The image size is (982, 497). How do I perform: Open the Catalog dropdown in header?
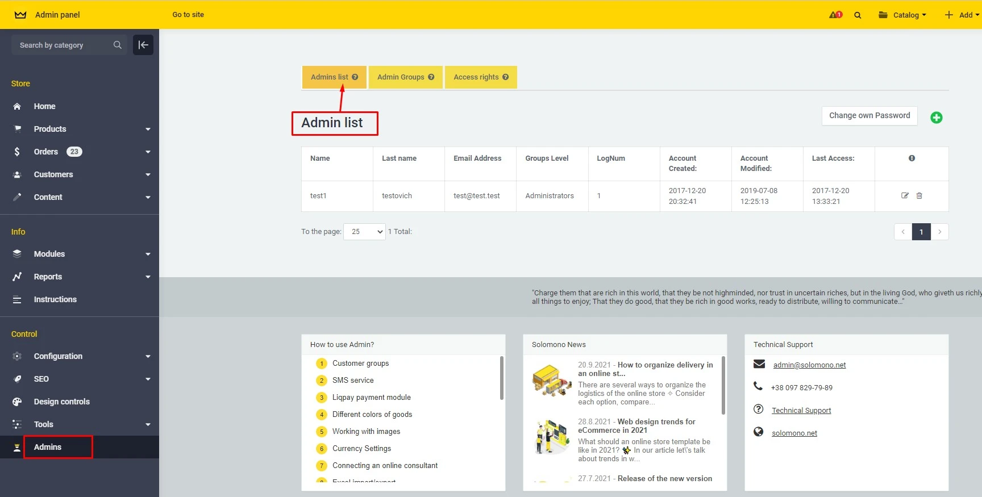902,15
